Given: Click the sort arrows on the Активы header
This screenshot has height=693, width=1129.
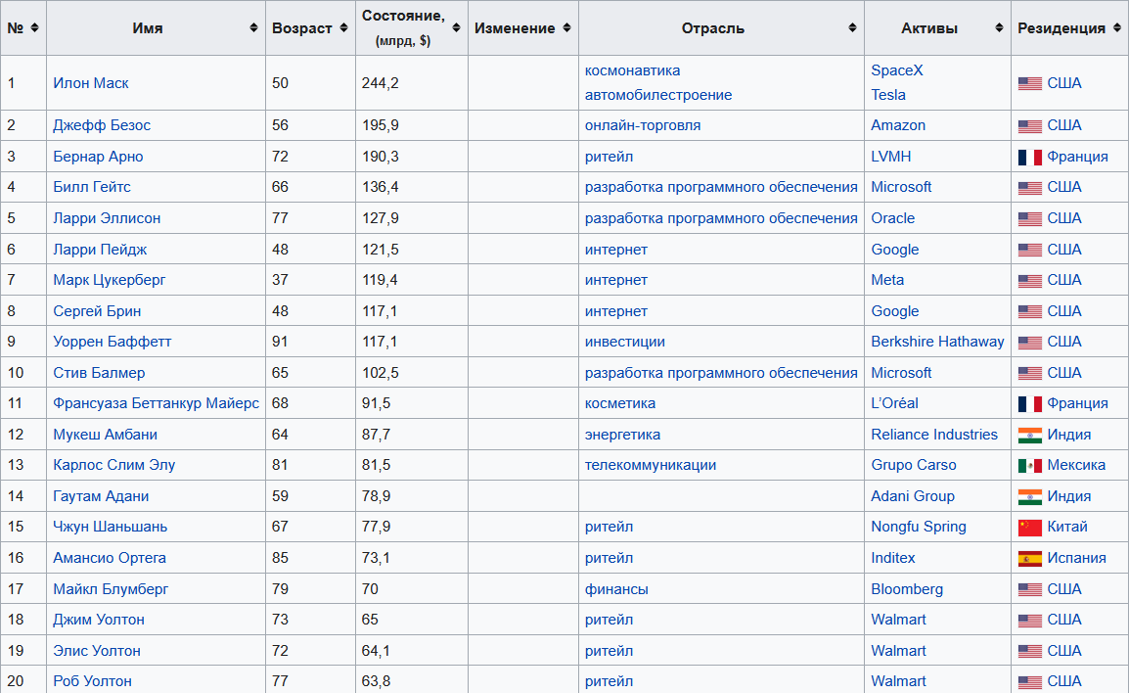Looking at the screenshot, I should click(x=997, y=28).
